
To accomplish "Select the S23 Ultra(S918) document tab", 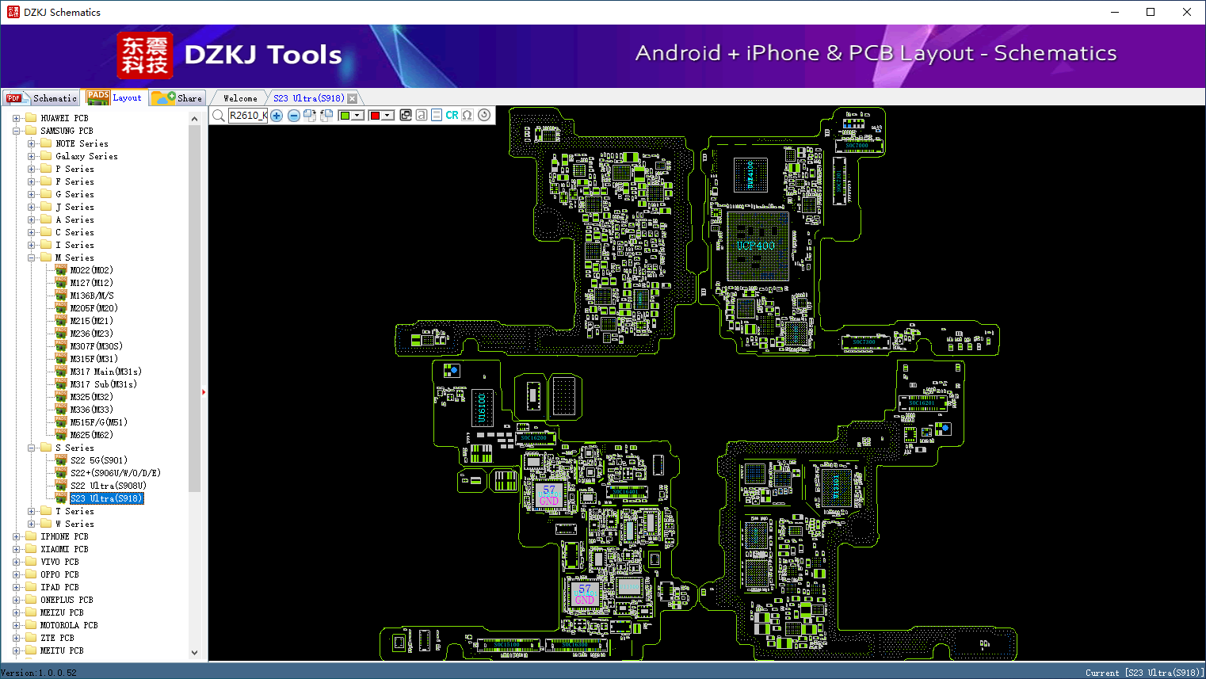I will [x=309, y=98].
